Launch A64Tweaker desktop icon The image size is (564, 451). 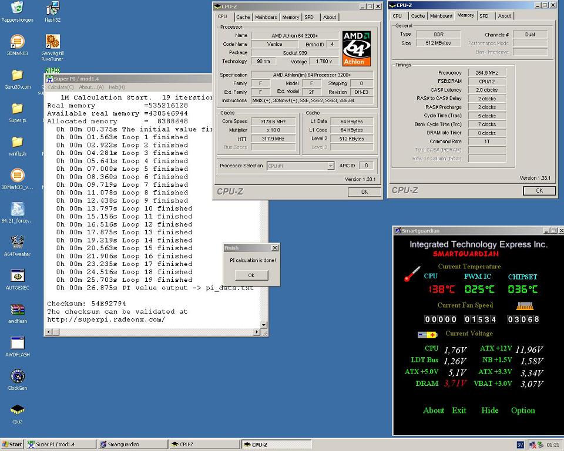[x=17, y=242]
